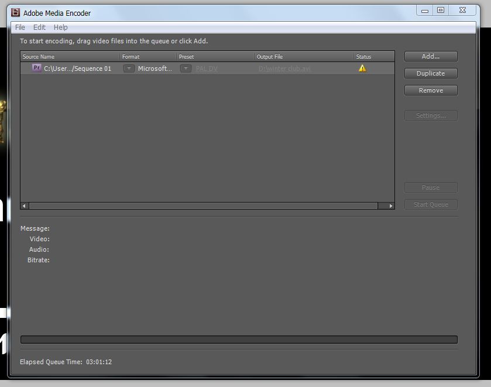
Task: Click the queue scrollbar right arrow
Action: [x=390, y=206]
